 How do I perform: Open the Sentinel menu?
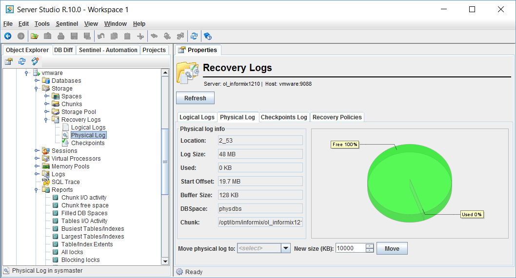tap(67, 24)
